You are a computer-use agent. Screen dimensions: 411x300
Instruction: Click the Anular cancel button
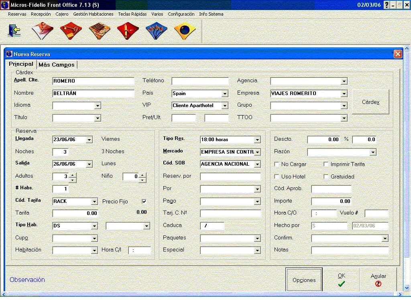tap(378, 280)
